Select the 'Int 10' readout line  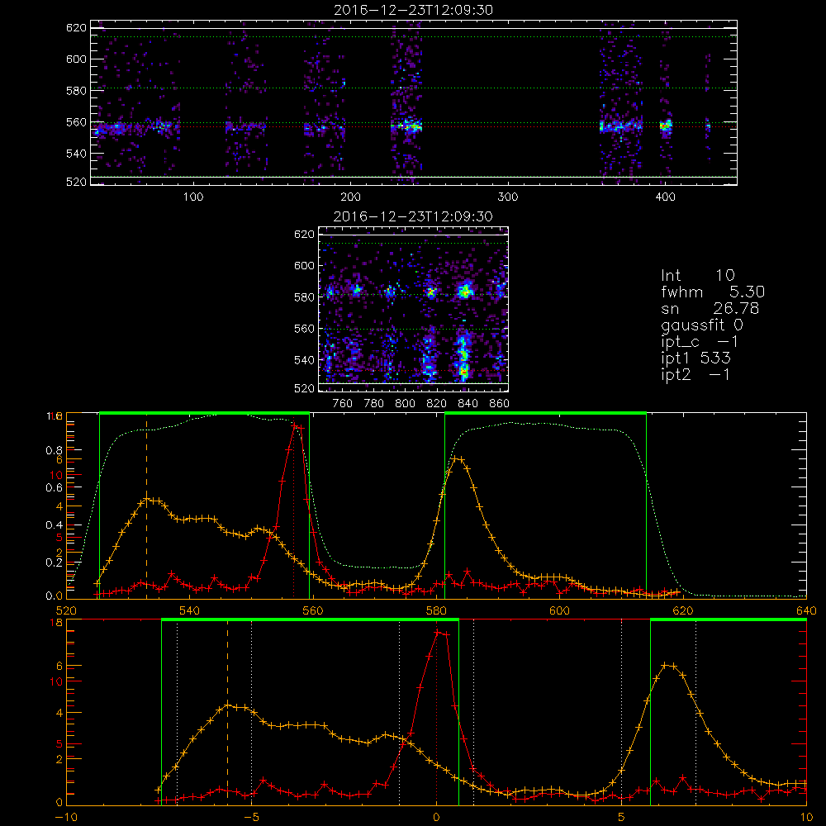[x=698, y=275]
